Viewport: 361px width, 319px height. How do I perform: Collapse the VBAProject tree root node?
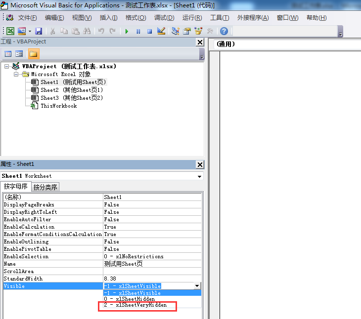click(x=6, y=66)
